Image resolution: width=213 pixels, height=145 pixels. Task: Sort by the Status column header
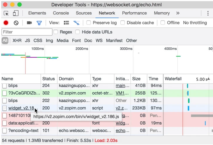pyautogui.click(x=49, y=79)
